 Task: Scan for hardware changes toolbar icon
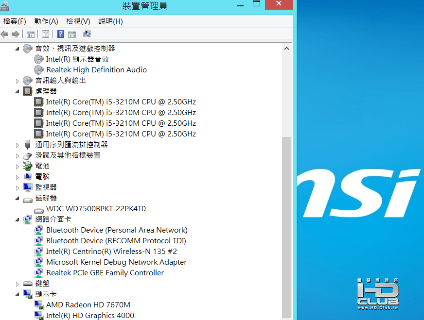(87, 34)
